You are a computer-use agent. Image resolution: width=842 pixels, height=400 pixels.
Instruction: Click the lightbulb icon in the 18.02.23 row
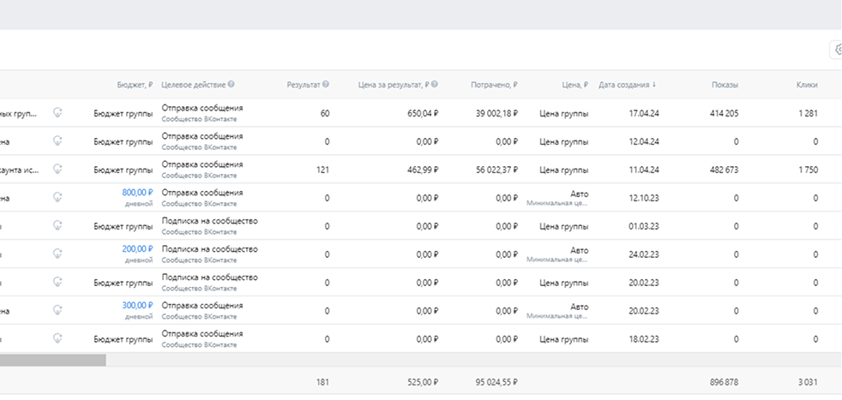coord(57,338)
